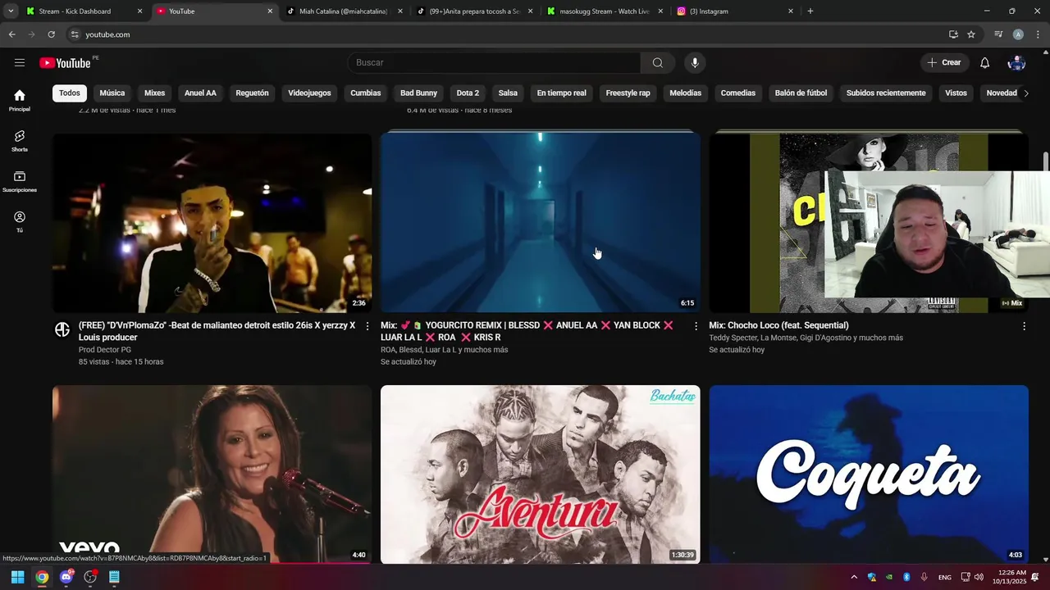Filter by Salsa chip

point(508,93)
